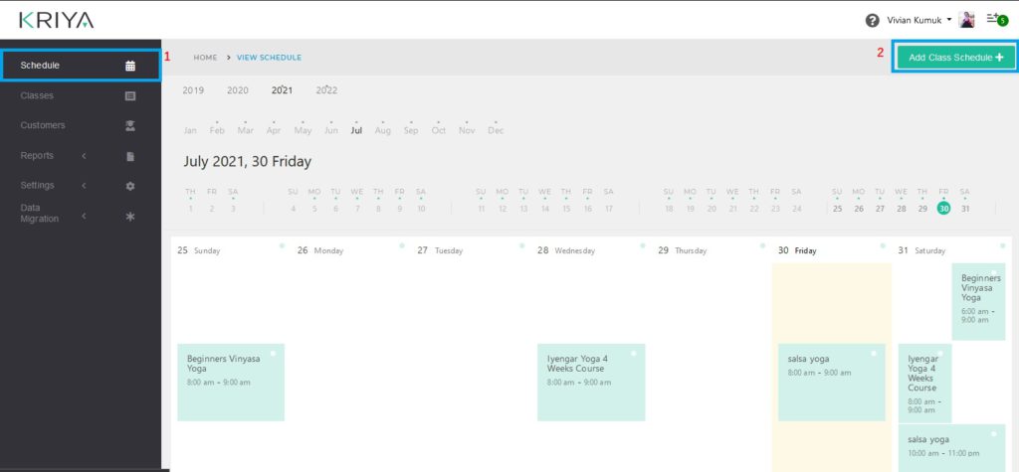Click the Classes list icon

130,96
